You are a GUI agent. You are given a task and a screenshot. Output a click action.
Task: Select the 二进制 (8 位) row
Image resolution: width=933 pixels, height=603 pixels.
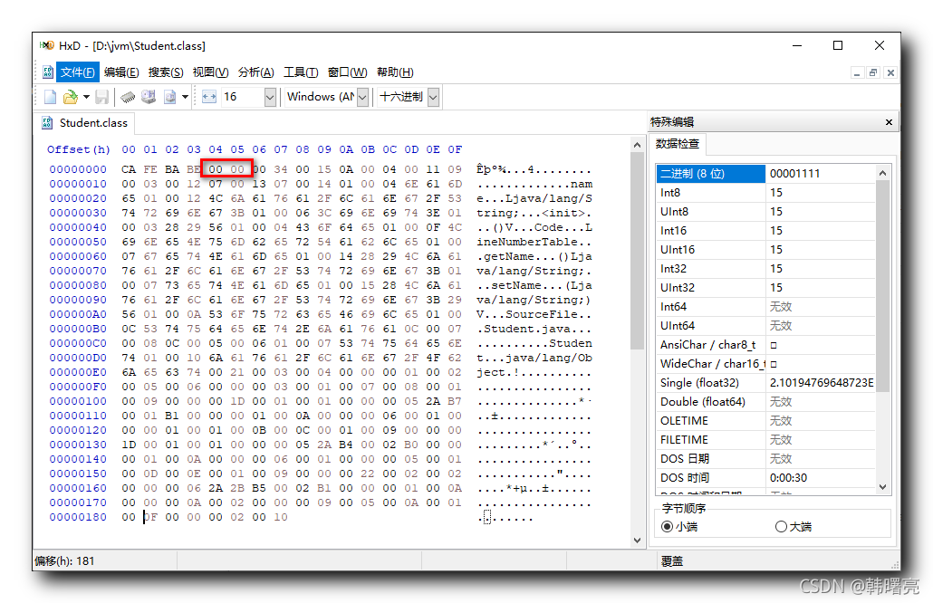point(767,174)
